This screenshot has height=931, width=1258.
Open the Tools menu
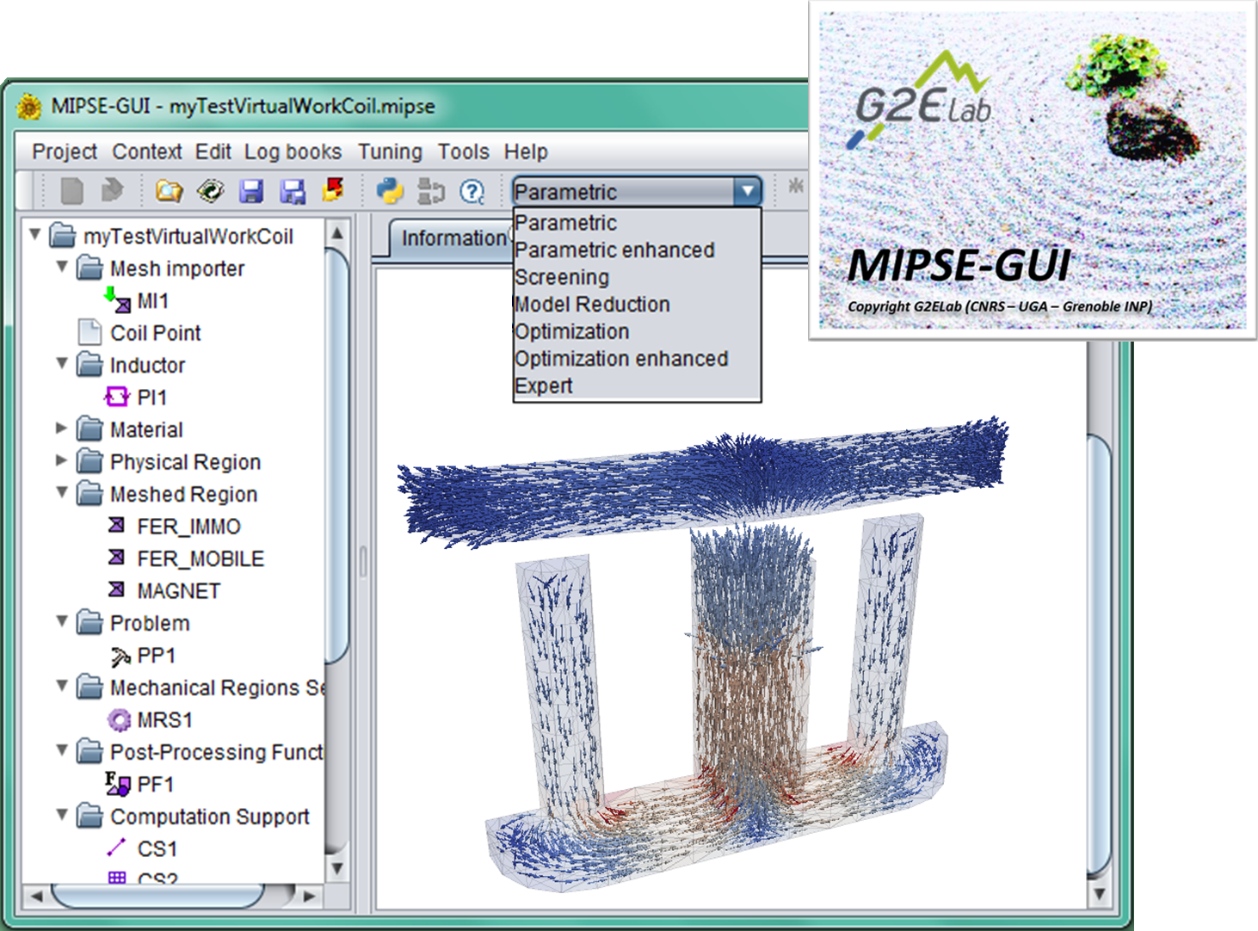tap(463, 151)
